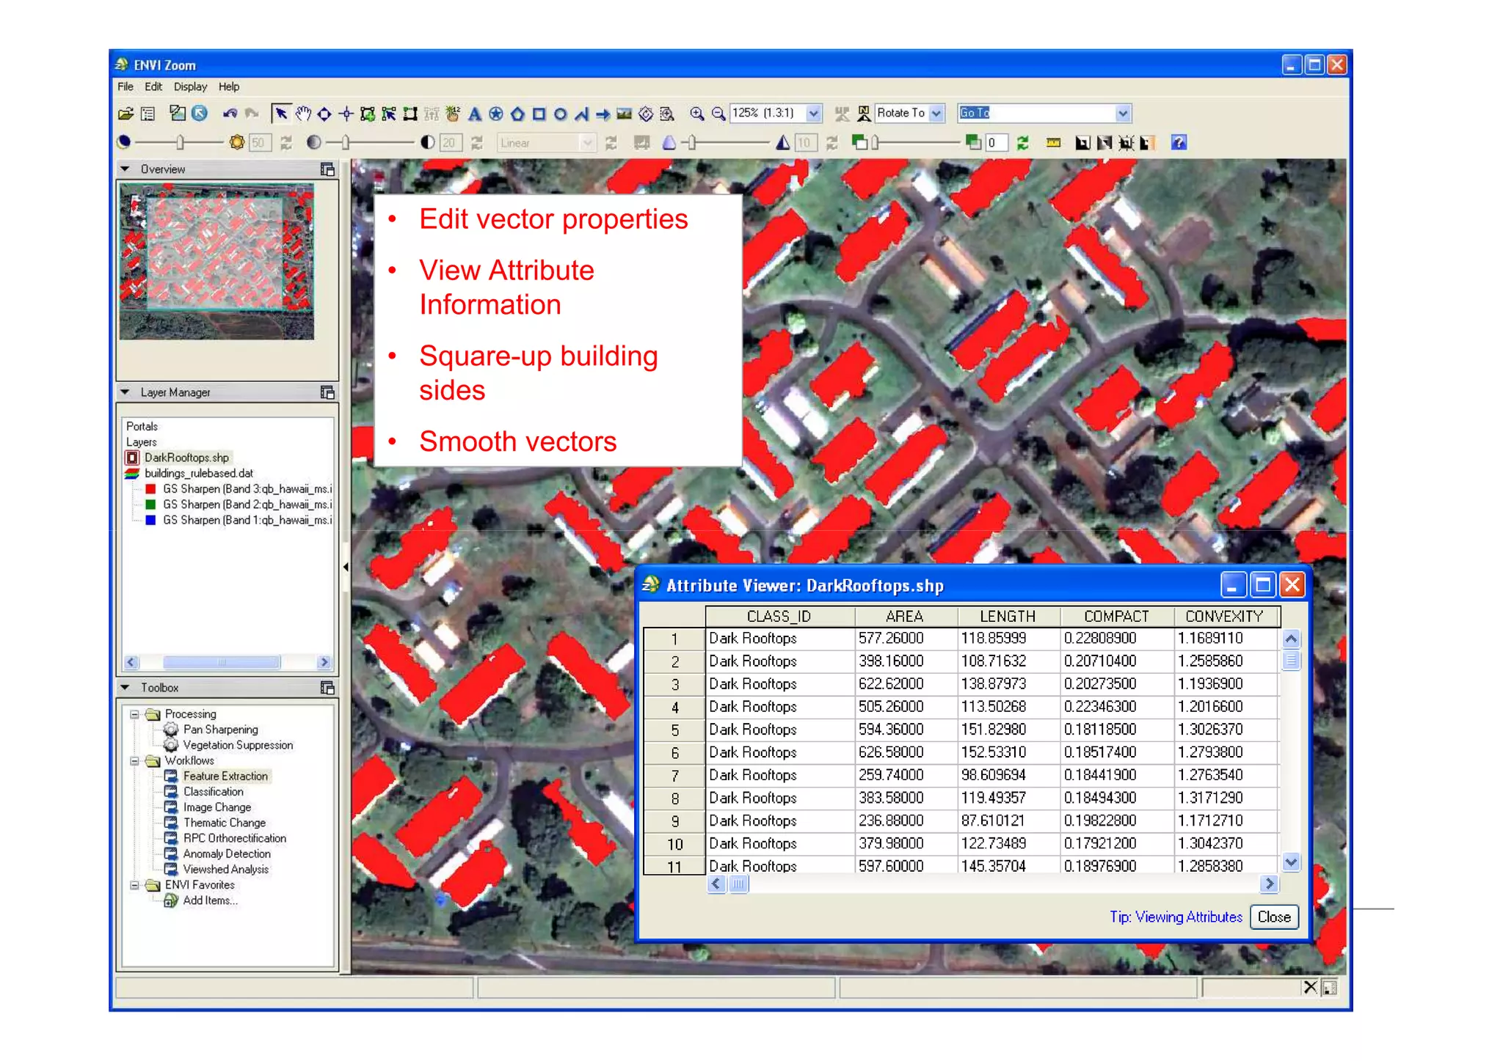Open the Mensuration ruler tool
This screenshot has width=1503, height=1061.
1053,143
